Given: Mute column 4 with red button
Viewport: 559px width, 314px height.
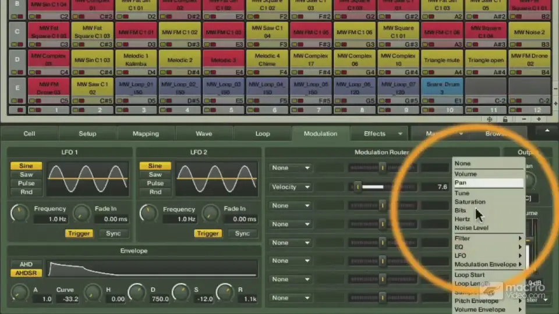Looking at the screenshot, I should coord(169,110).
